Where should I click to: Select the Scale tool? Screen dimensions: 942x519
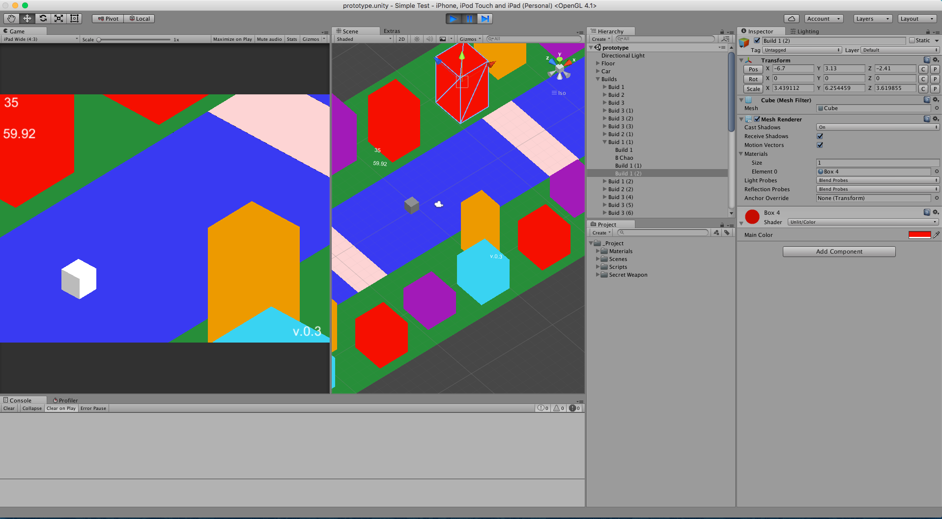pyautogui.click(x=59, y=19)
